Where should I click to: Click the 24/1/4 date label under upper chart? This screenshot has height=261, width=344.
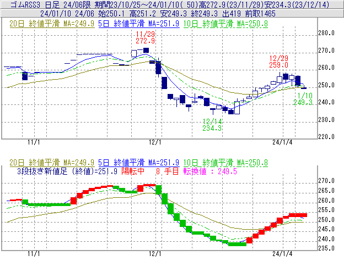point(283,142)
